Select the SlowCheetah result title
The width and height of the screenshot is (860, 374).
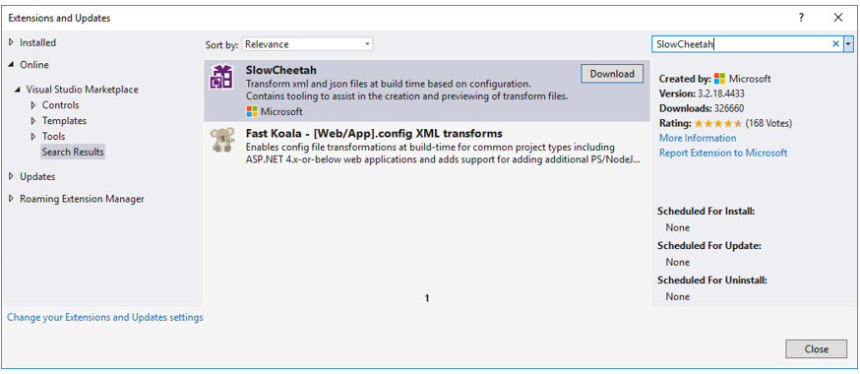[281, 70]
